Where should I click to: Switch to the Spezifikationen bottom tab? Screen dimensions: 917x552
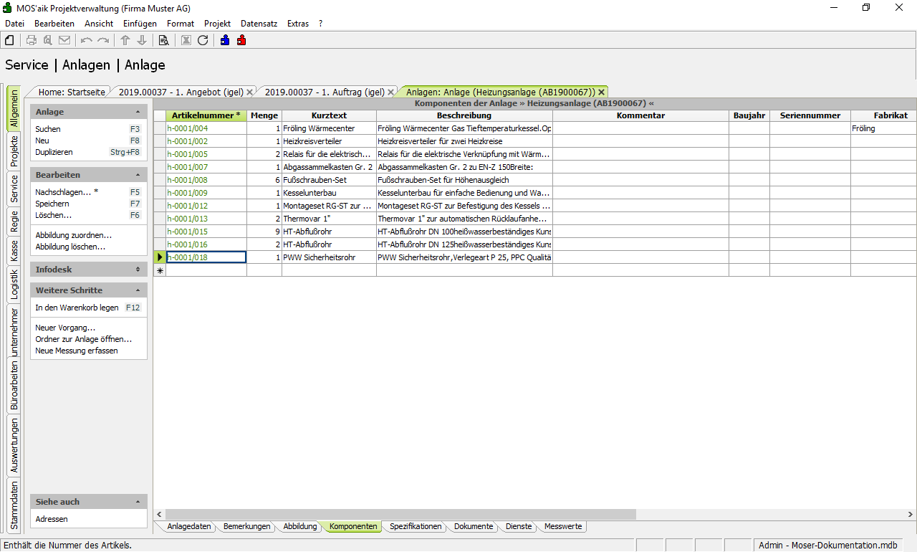[416, 526]
